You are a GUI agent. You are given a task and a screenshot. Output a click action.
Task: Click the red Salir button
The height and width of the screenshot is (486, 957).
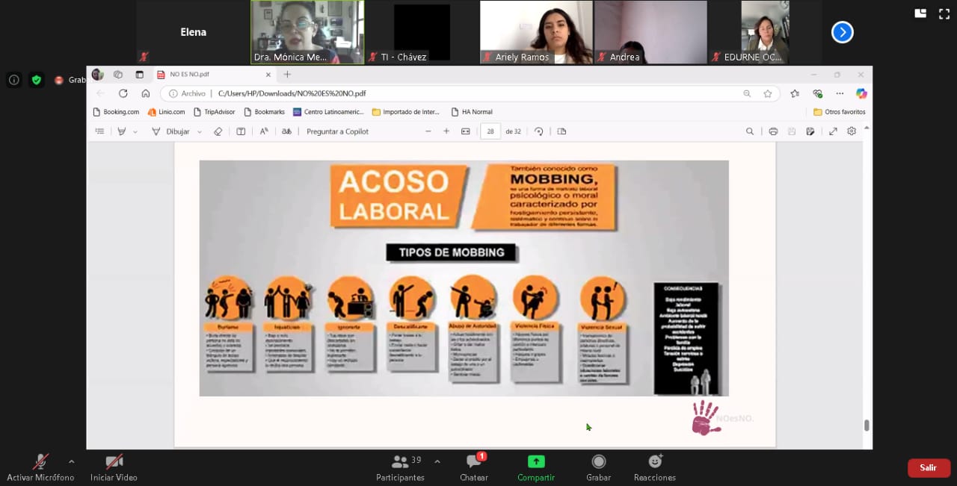tap(929, 468)
